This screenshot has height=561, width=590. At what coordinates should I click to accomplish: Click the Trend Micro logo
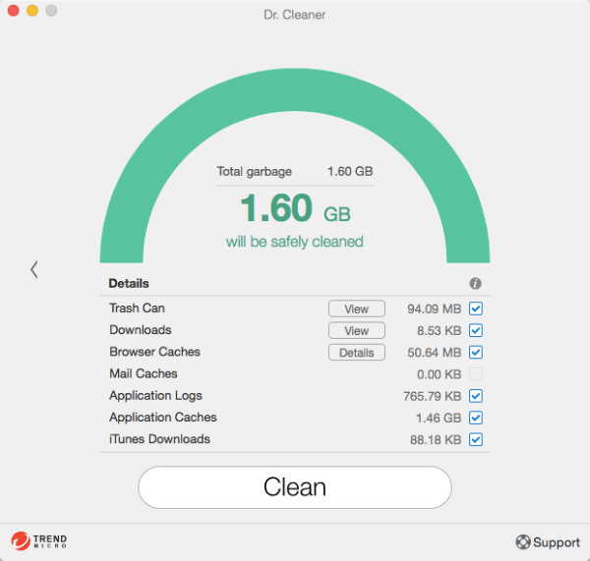coord(38,541)
